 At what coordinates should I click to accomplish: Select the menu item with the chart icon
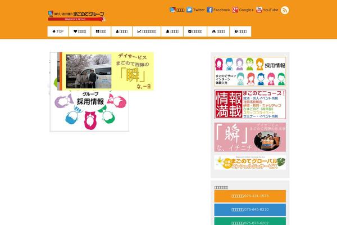coord(147,31)
